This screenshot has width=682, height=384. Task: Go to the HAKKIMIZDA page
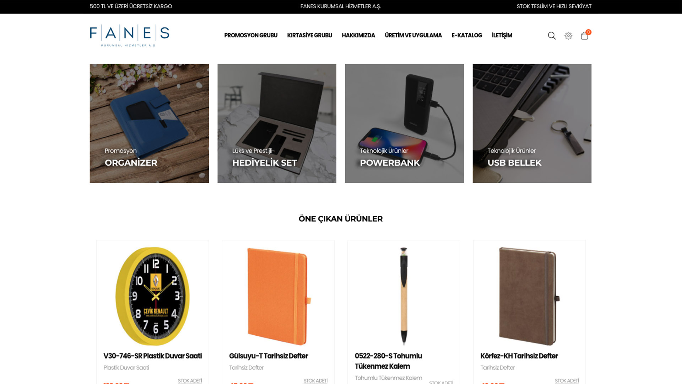click(358, 35)
